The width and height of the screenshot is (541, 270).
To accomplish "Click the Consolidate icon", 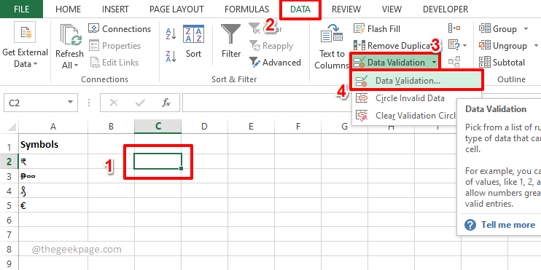I will tap(454, 28).
